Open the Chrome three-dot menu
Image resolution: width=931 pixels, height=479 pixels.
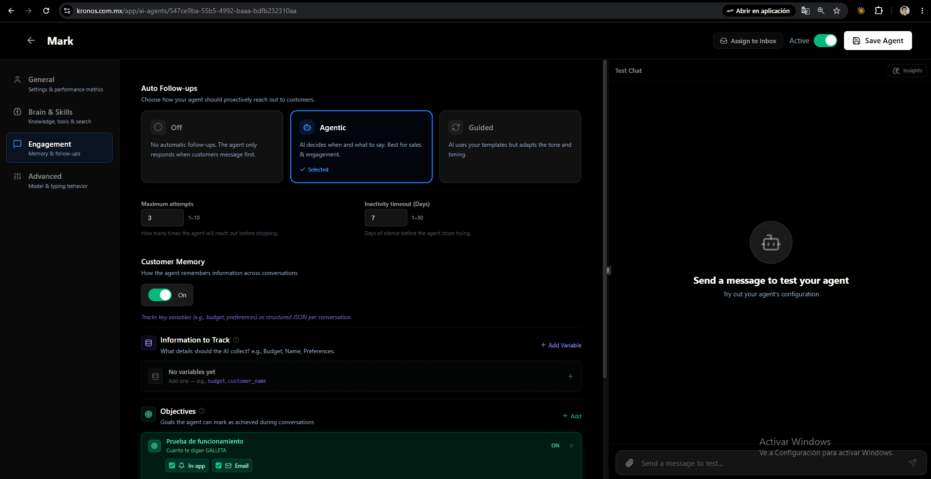[922, 11]
